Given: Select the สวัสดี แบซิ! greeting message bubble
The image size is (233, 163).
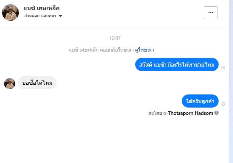Looking at the screenshot, I should [177, 65].
